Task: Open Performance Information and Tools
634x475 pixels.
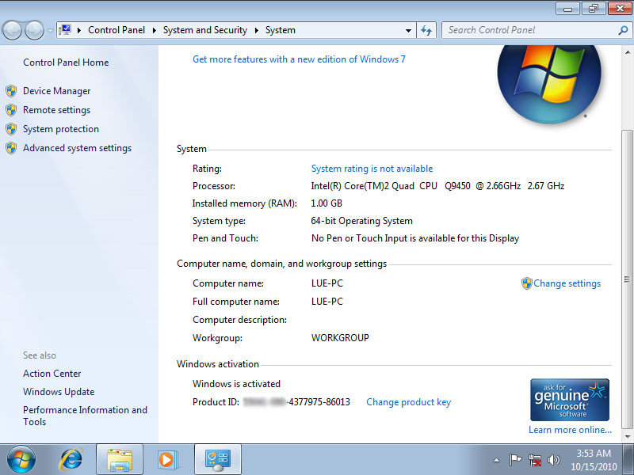Action: (85, 416)
